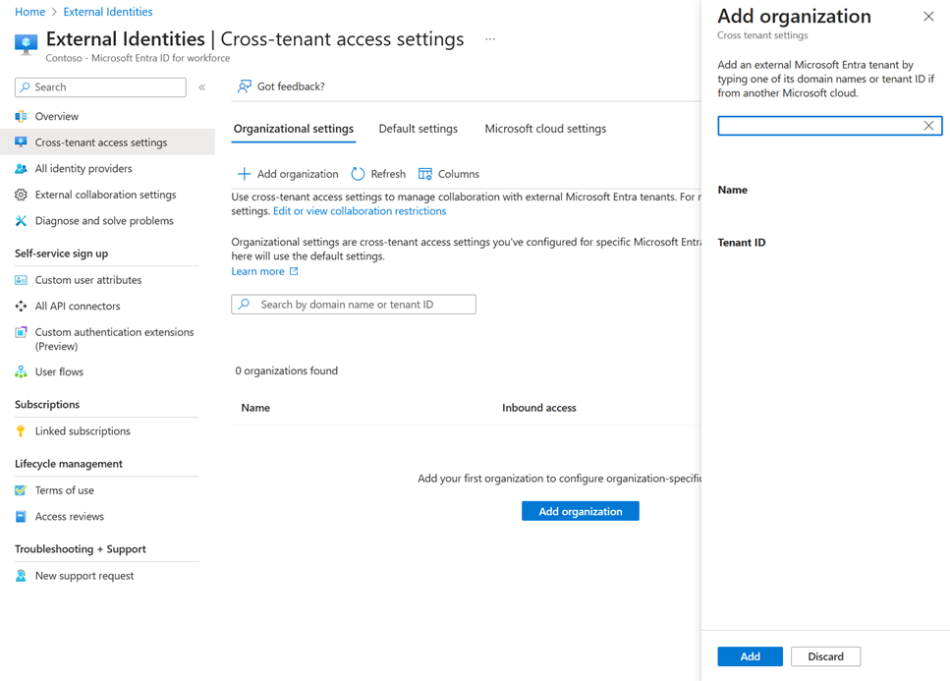Image resolution: width=950 pixels, height=681 pixels.
Task: Click the User flows icon
Action: [22, 371]
